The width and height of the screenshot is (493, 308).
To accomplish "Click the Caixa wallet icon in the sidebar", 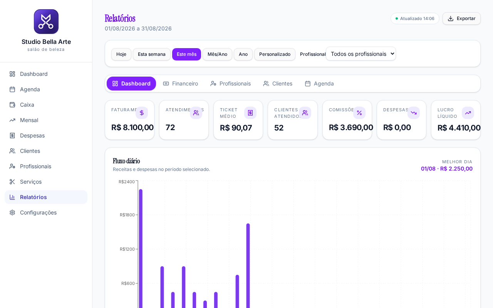I will click(x=12, y=105).
